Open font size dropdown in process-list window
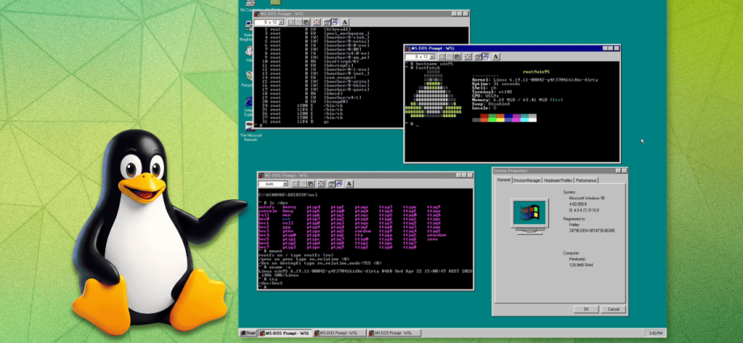The height and width of the screenshot is (343, 743). pyautogui.click(x=270, y=23)
